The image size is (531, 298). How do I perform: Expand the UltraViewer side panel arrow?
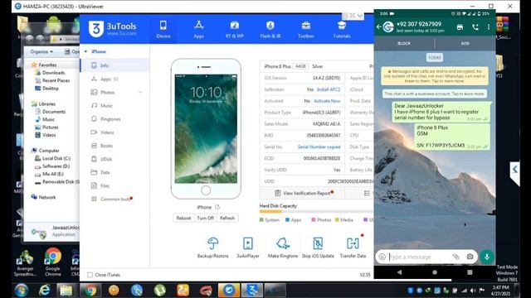(515, 169)
